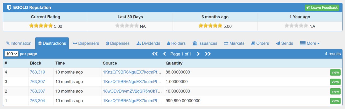This screenshot has width=345, height=109.
Task: Click the Leave Feedback button
Action: 322,8
